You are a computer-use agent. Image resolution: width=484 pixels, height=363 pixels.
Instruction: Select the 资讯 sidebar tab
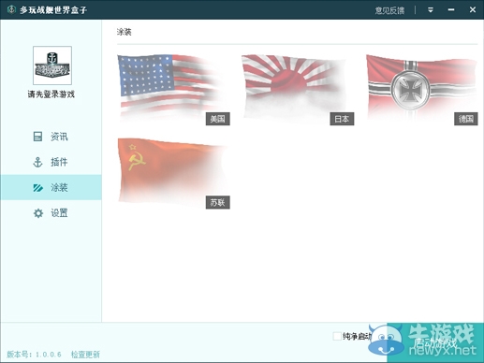51,137
